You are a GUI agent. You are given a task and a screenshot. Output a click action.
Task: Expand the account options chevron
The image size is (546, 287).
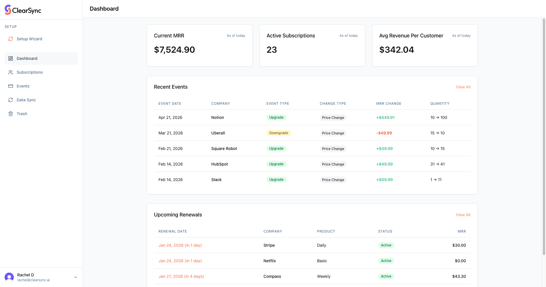tap(76, 277)
